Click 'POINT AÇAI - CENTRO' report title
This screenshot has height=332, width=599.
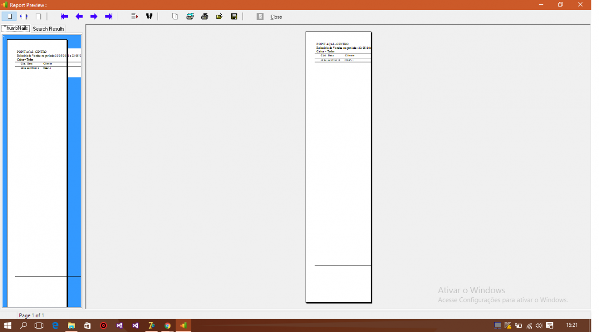[x=332, y=44]
